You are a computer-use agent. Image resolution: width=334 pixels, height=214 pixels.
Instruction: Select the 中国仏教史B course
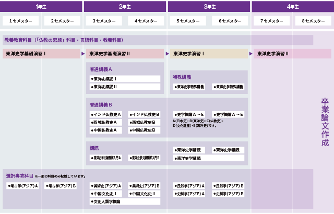tap(144, 130)
